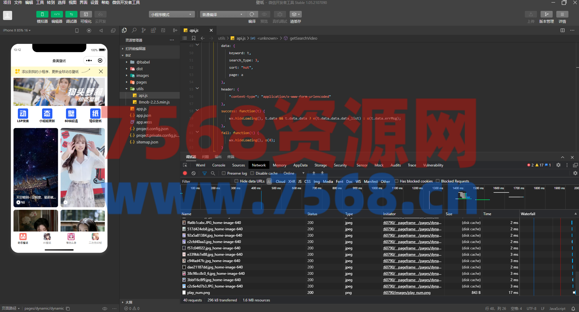The width and height of the screenshot is (579, 312).
Task: Toggle the Editor (编辑器) panel icon
Action: click(57, 14)
